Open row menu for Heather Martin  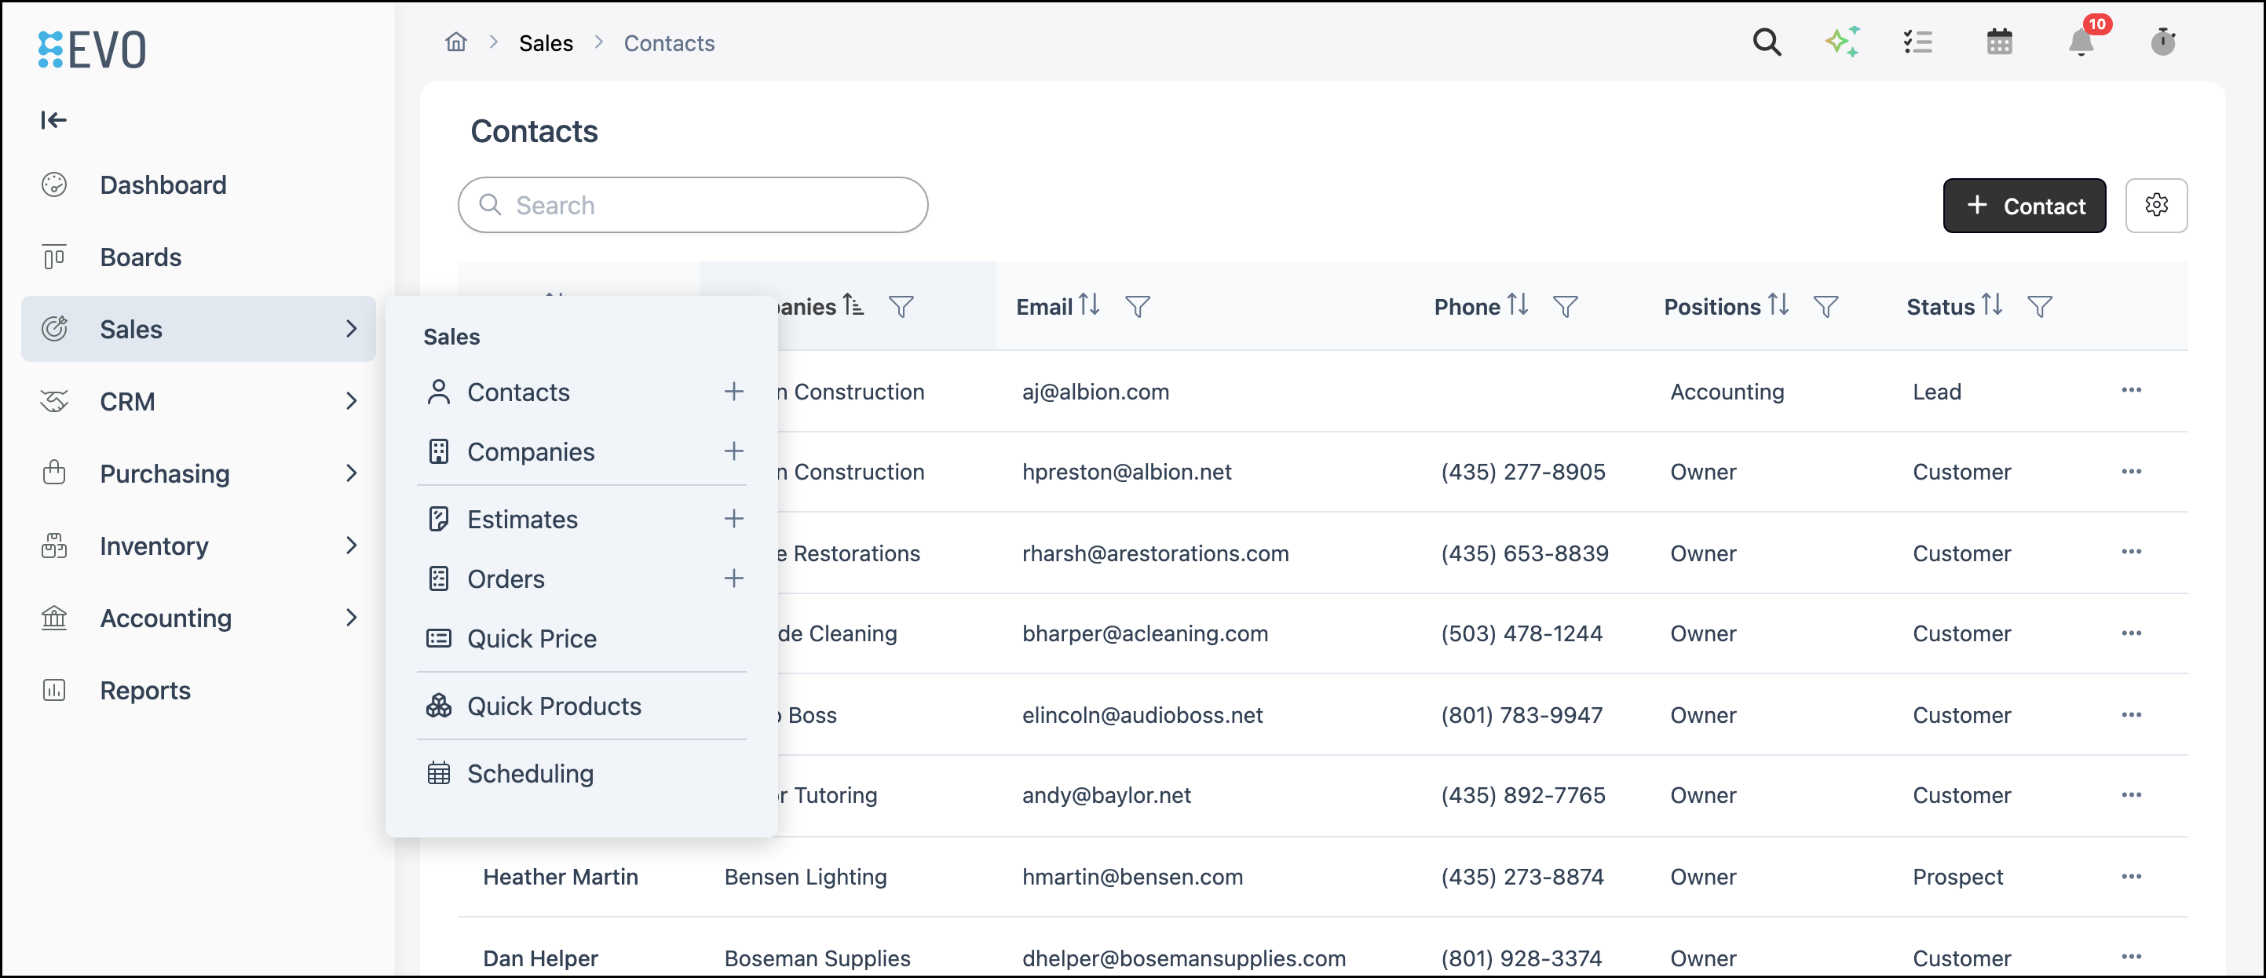2130,876
